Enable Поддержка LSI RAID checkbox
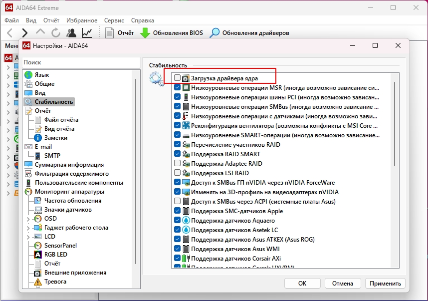 click(177, 173)
